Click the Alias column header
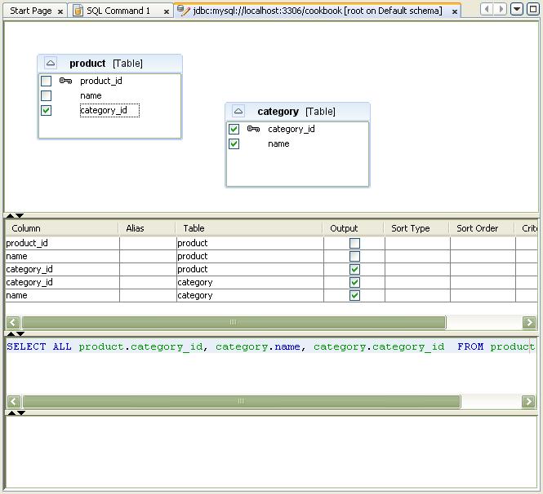 (x=148, y=228)
